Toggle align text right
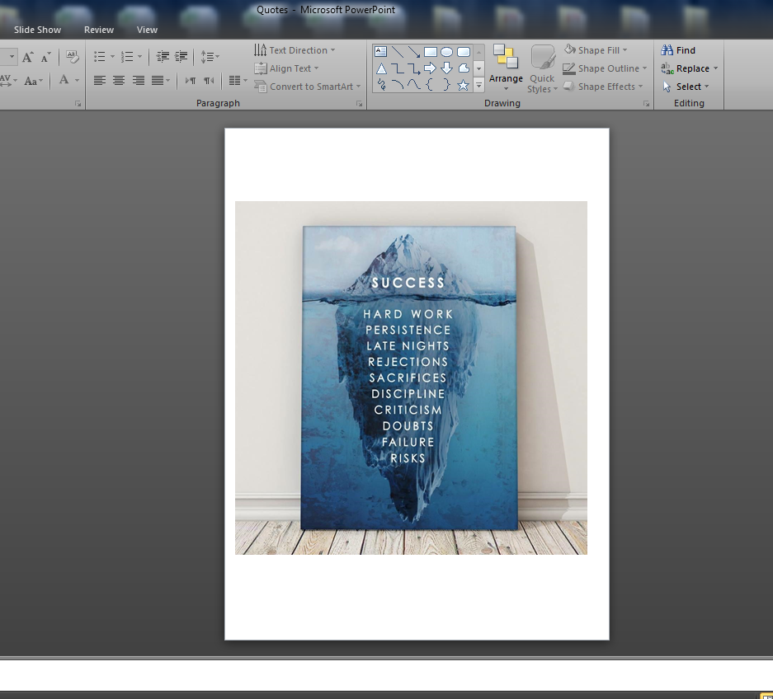This screenshot has width=773, height=699. 138,80
